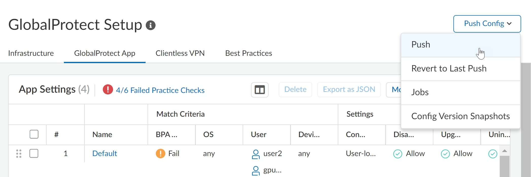Viewport: 531px width, 177px height.
Task: Check the Default row checkbox
Action: click(x=34, y=154)
